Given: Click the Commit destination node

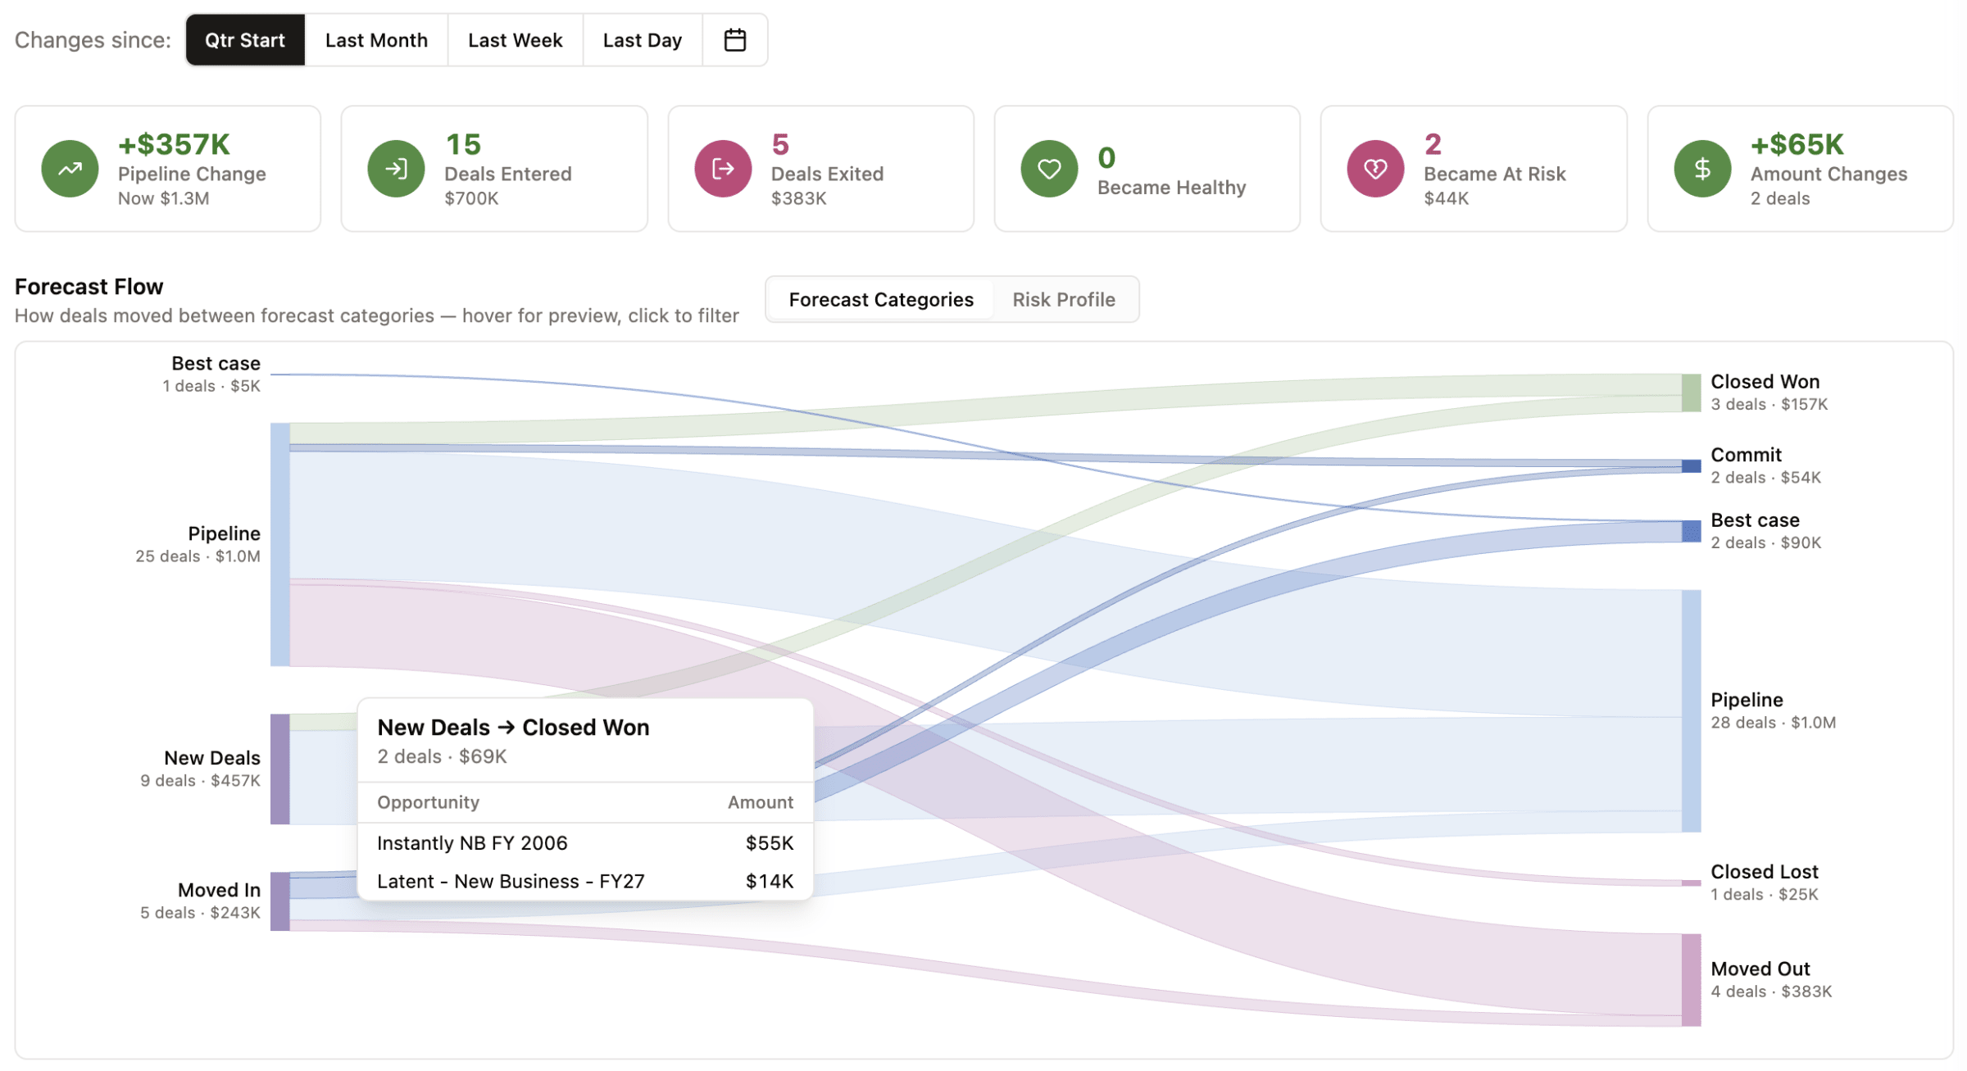Looking at the screenshot, I should [x=1690, y=466].
